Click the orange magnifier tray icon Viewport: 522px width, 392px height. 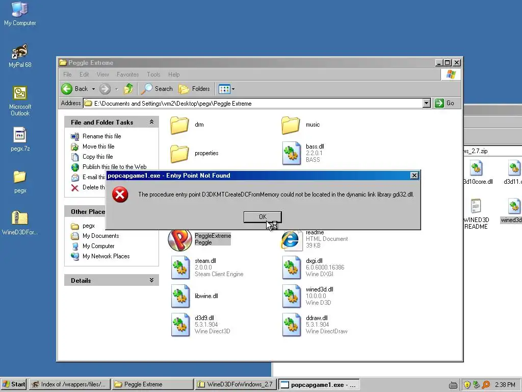pyautogui.click(x=486, y=385)
